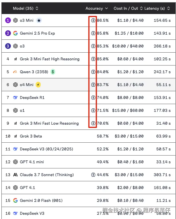This screenshot has width=176, height=219.
Task: Click the OpenAI logo on the o1 row
Action: [15, 110]
